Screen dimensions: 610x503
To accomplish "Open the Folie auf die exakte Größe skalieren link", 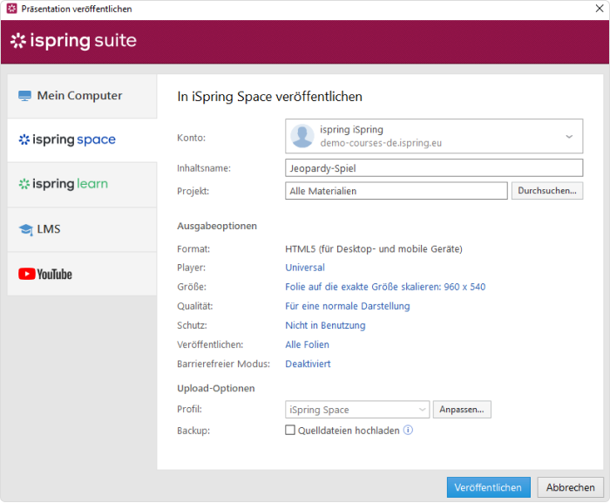I will (x=385, y=287).
